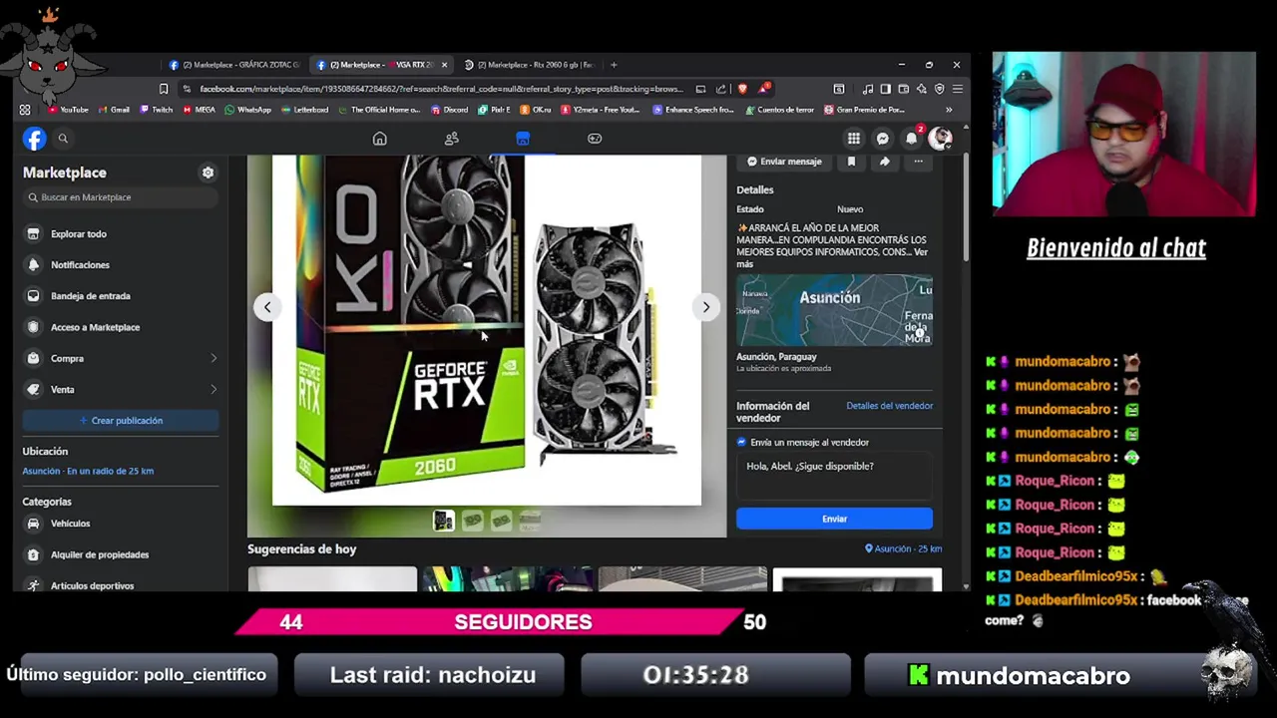Viewport: 1277px width, 718px height.
Task: Click the Brave Shields lion icon
Action: 742,89
